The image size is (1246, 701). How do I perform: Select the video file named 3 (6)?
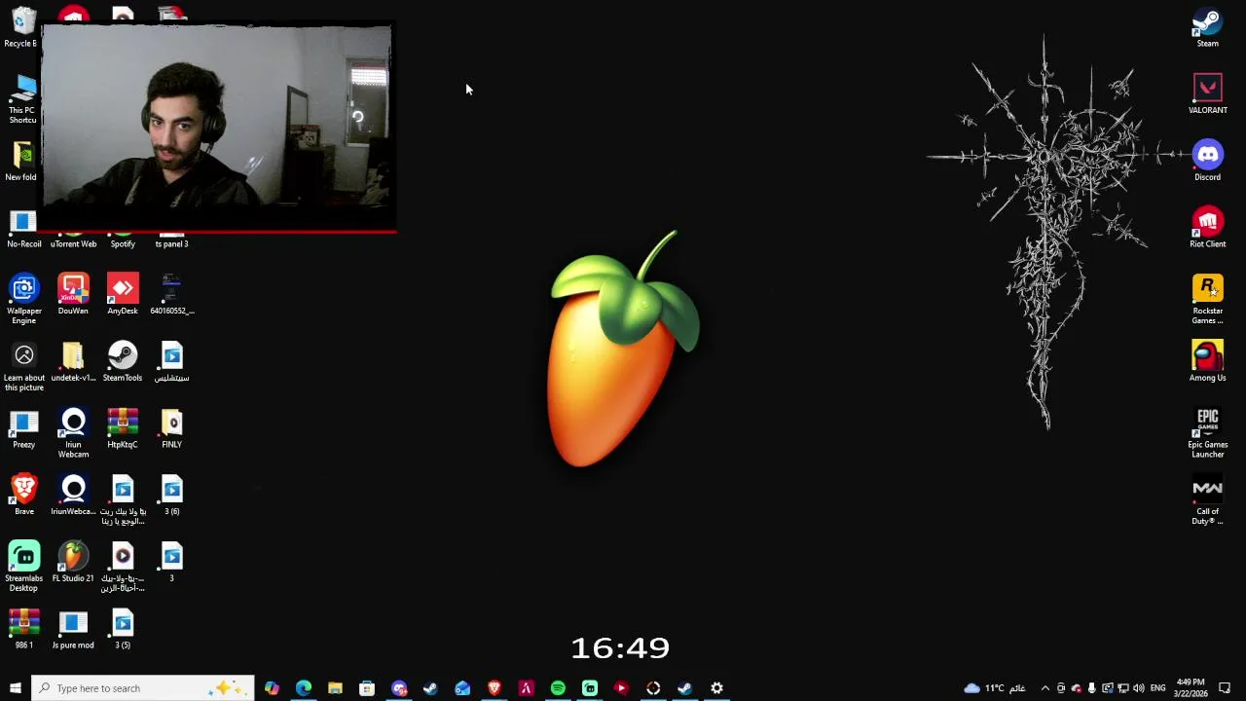click(171, 496)
